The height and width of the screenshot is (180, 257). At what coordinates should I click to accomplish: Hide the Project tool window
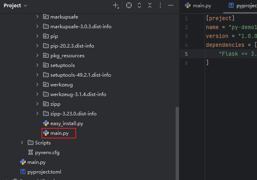point(171,6)
